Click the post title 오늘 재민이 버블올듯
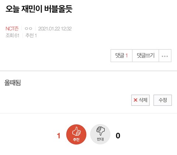 pyautogui.click(x=39, y=9)
